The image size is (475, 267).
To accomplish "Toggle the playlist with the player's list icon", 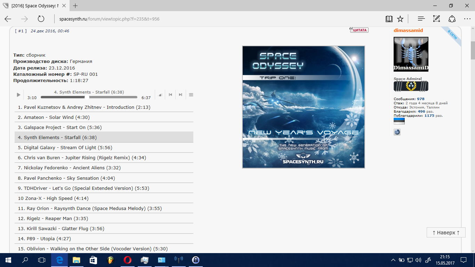I will (x=191, y=95).
